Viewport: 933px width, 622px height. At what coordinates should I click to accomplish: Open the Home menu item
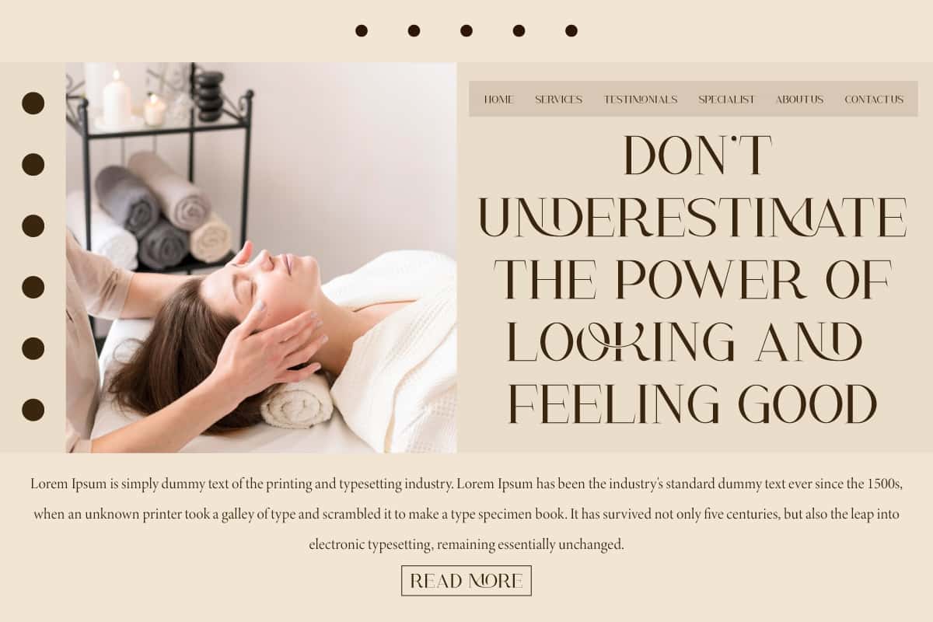tap(498, 100)
